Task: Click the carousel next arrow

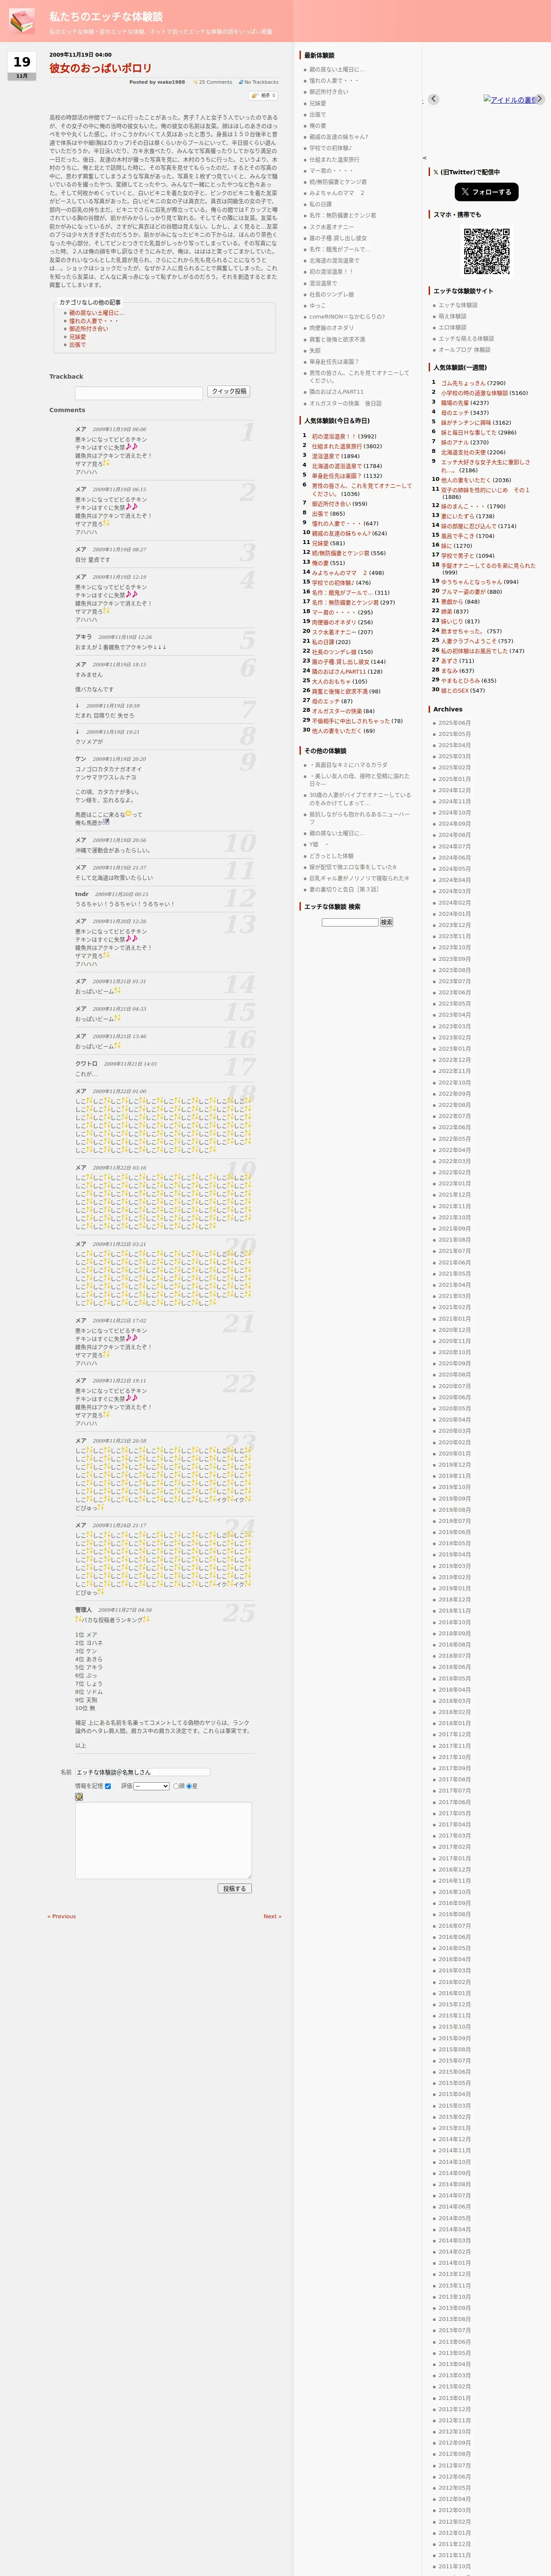Action: tap(540, 99)
